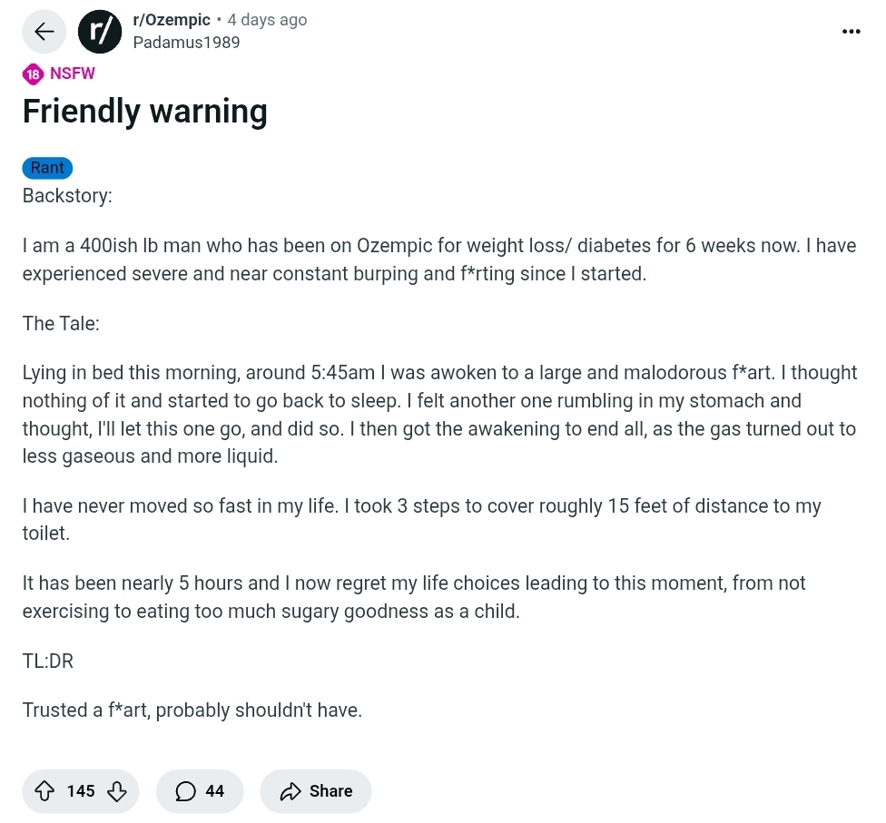Click the "Friendly warning" post title
This screenshot has height=823, width=886.
[145, 112]
